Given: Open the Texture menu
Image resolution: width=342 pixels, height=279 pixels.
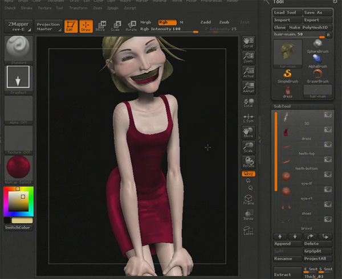Looking at the screenshot, I should point(44,8).
